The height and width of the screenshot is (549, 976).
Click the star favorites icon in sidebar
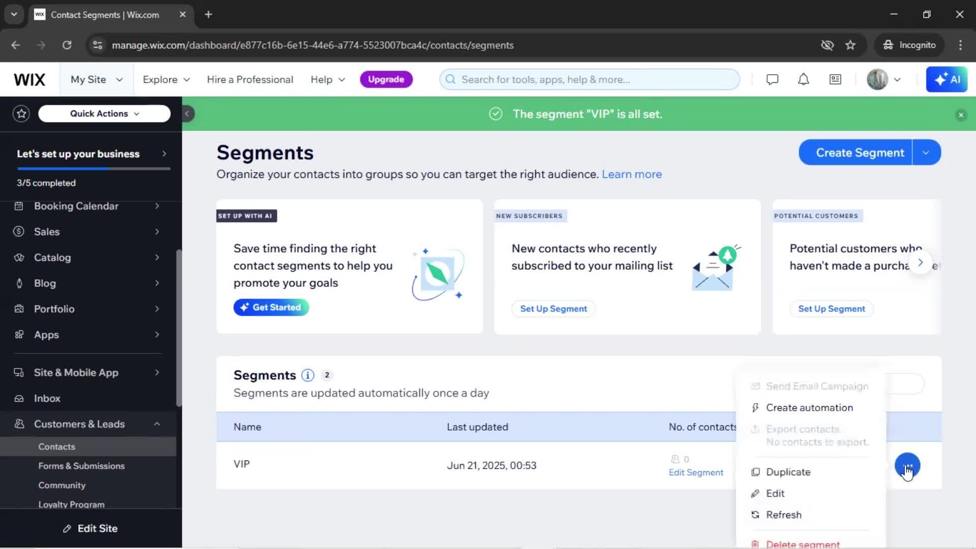pos(21,113)
